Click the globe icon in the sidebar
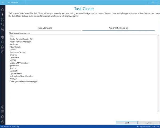This screenshot has width=160, height=128. coord(2,37)
